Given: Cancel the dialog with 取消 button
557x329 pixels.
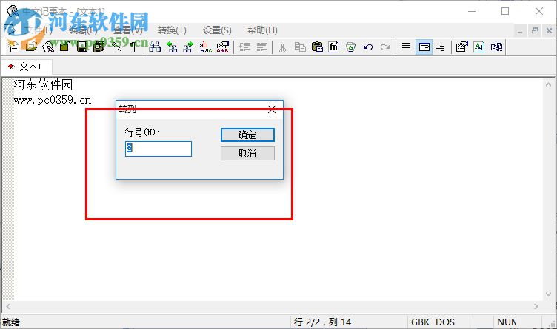Looking at the screenshot, I should (x=247, y=154).
